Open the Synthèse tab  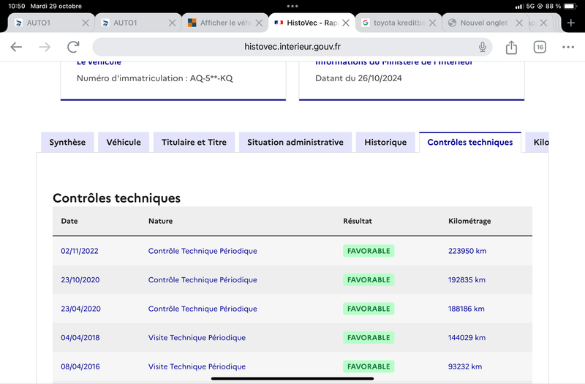click(x=67, y=142)
